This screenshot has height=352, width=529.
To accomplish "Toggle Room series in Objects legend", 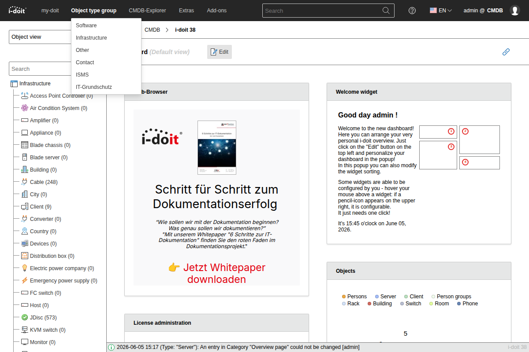I will [x=439, y=304].
